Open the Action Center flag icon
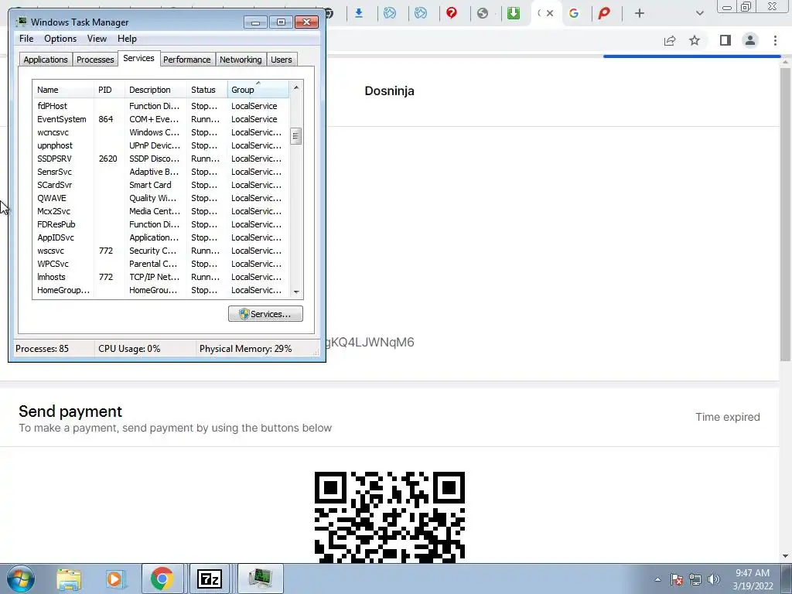792x594 pixels. coord(677,579)
